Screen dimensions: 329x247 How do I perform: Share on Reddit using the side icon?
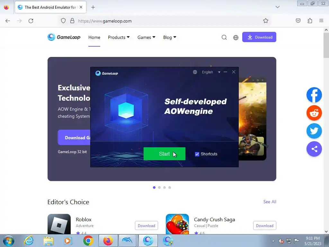pos(314,113)
